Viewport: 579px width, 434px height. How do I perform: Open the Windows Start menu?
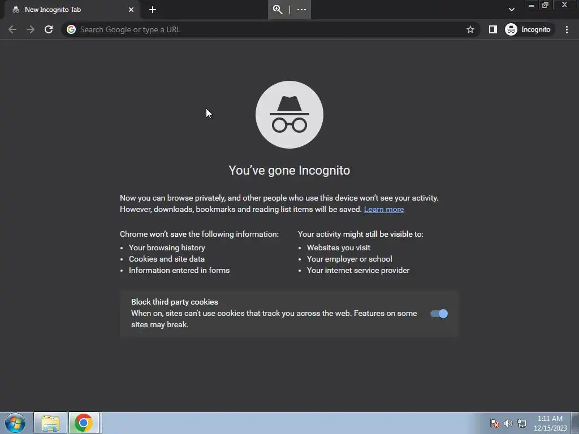pyautogui.click(x=15, y=423)
